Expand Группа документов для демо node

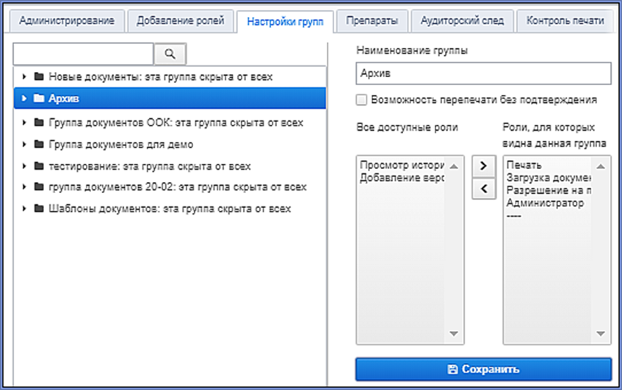point(24,144)
